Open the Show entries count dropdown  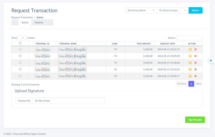(x=22, y=38)
